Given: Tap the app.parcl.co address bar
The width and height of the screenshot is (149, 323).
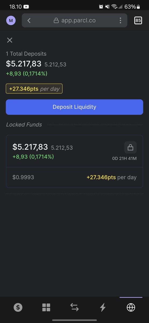Looking at the screenshot, I should coord(74,20).
